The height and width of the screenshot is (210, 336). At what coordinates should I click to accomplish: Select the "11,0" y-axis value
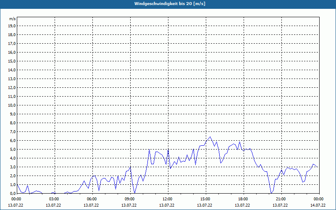tap(12, 97)
